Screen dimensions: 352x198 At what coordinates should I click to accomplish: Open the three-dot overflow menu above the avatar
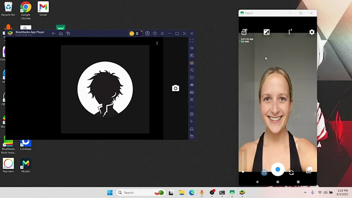click(x=157, y=43)
